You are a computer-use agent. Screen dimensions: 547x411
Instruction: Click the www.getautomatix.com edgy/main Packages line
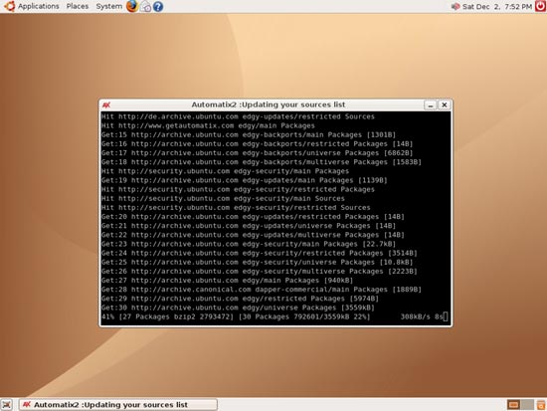(208, 125)
